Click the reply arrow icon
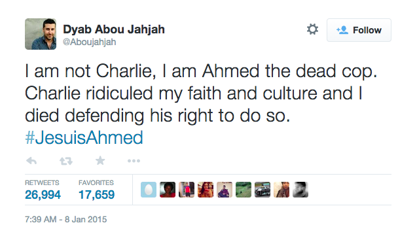The image size is (417, 240). pos(31,161)
